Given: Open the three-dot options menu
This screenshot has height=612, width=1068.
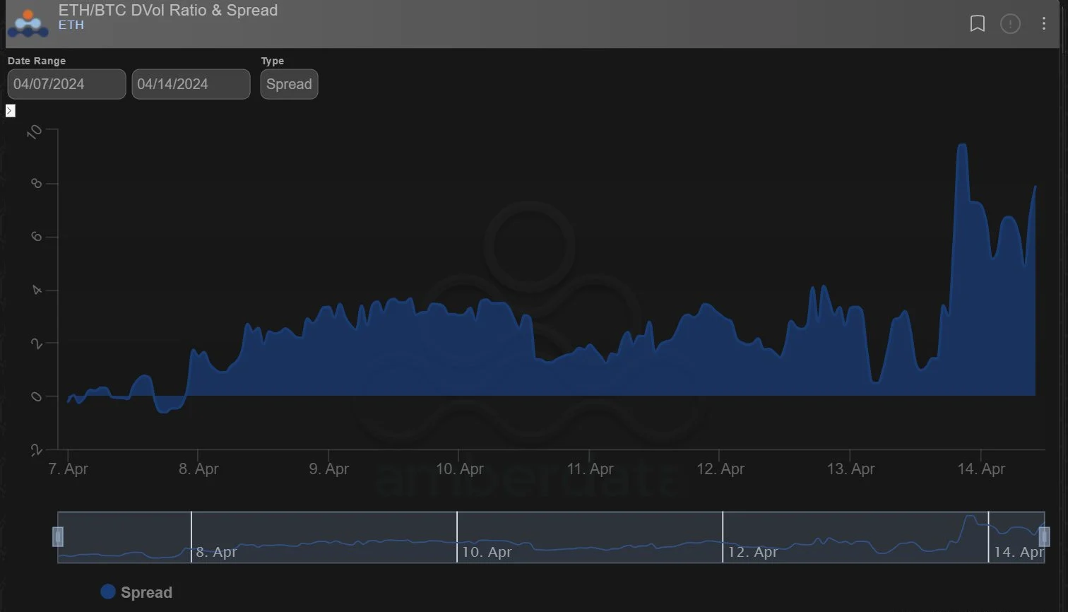Looking at the screenshot, I should click(1044, 24).
